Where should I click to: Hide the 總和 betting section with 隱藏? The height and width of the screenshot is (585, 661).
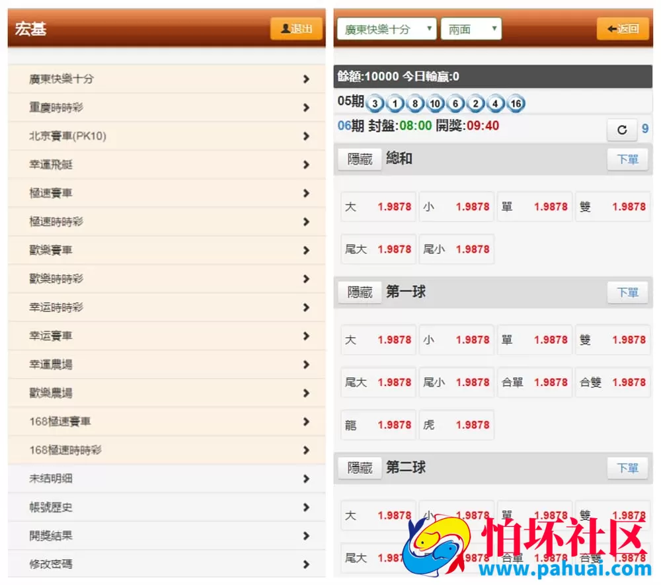point(359,159)
